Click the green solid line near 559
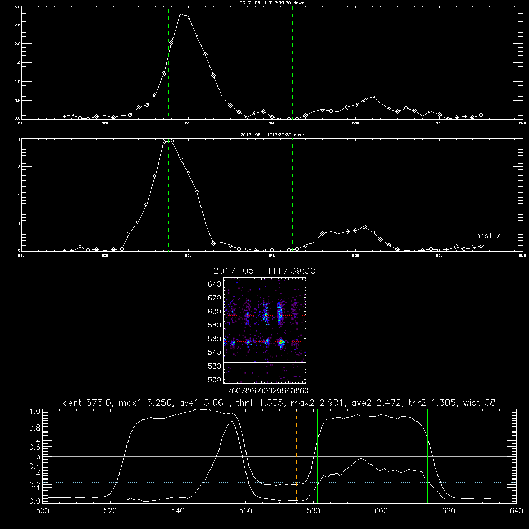529x529 pixels. click(243, 455)
